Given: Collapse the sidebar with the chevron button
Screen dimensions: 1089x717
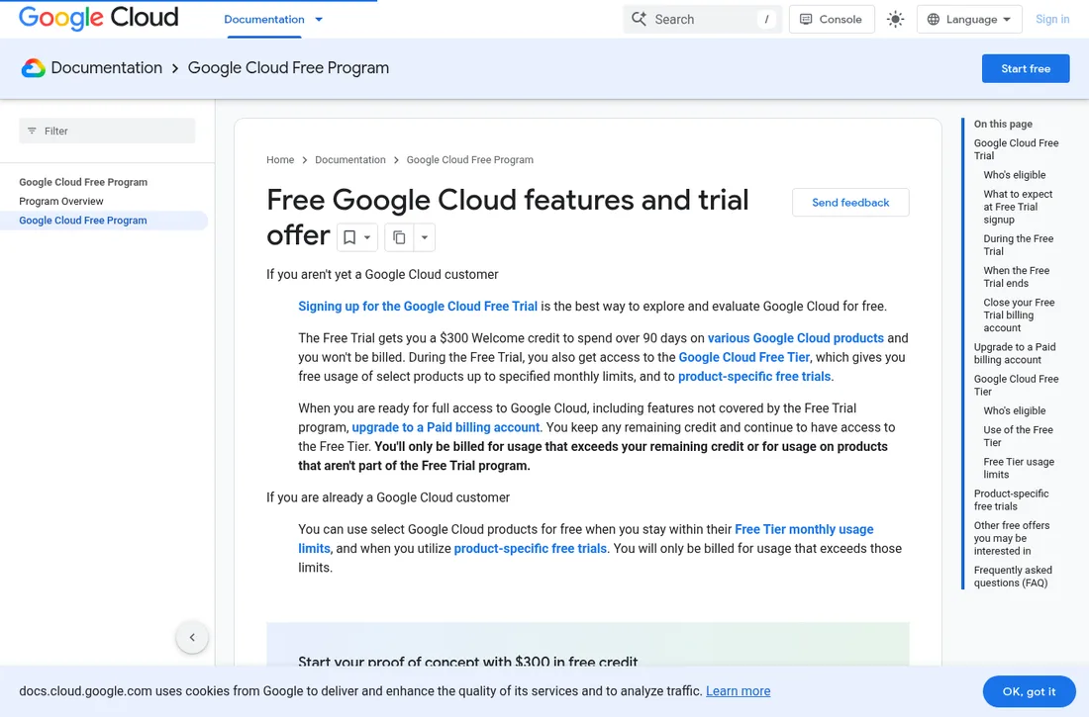Looking at the screenshot, I should point(192,637).
